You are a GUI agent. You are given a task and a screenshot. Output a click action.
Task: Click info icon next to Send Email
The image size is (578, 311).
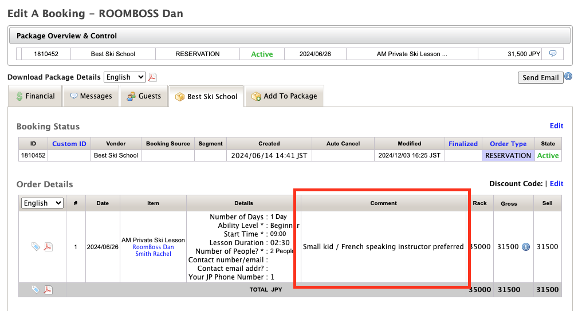[568, 77]
